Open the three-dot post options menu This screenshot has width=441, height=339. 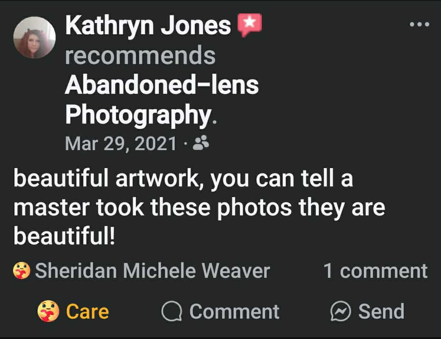click(x=419, y=24)
